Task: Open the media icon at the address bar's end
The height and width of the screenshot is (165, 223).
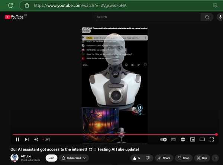Action: (215, 6)
